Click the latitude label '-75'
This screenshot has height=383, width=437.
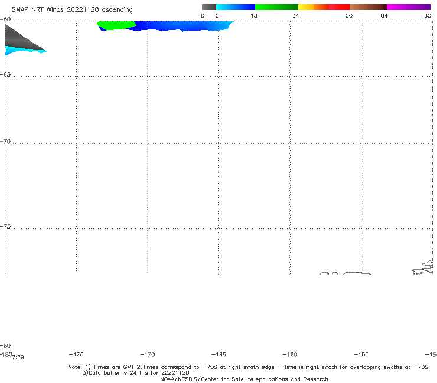coord(5,227)
